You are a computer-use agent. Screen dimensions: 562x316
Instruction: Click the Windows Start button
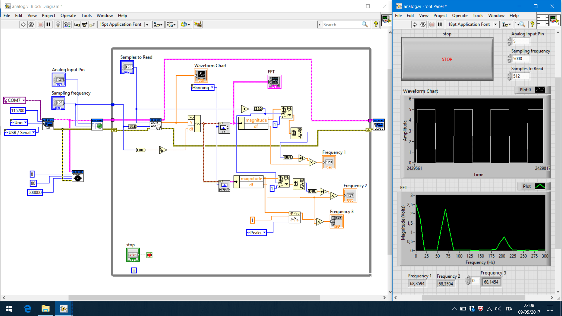(8, 309)
